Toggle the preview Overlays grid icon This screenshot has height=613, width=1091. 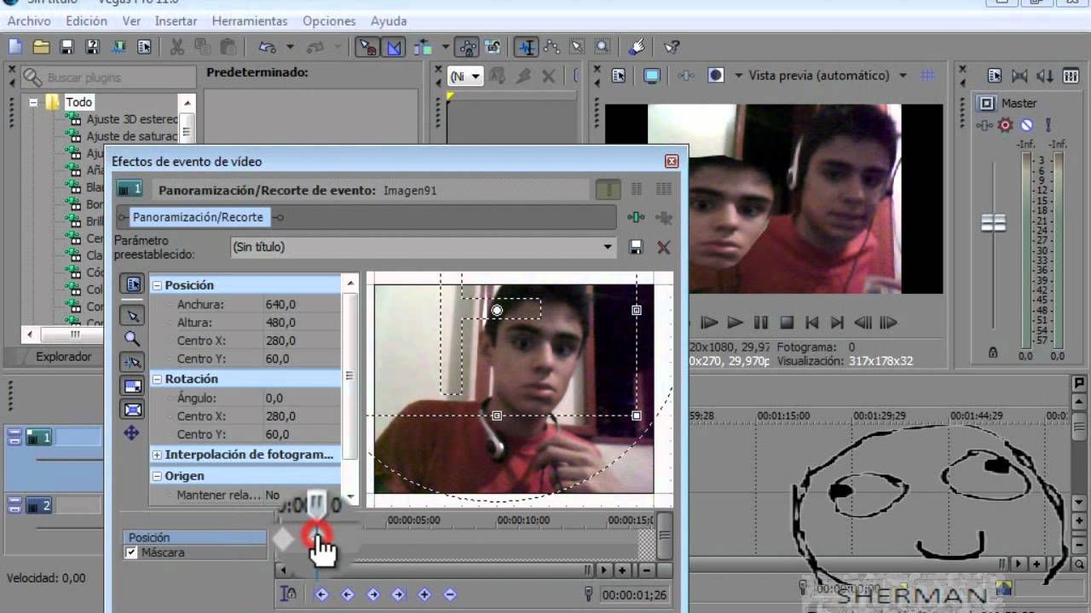click(x=928, y=75)
